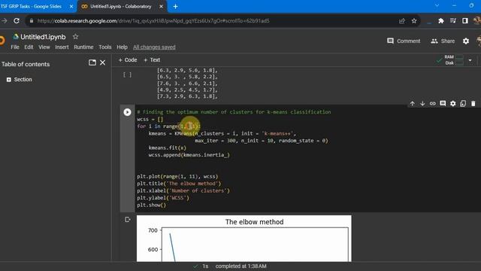Viewport: 481px width, 271px height.
Task: Open the File menu
Action: 15,47
